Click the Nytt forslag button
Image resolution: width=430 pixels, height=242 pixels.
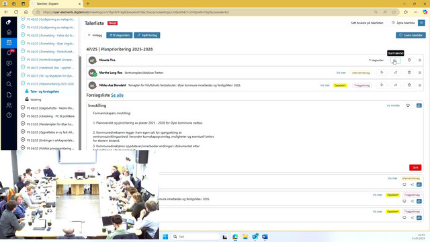pos(147,35)
